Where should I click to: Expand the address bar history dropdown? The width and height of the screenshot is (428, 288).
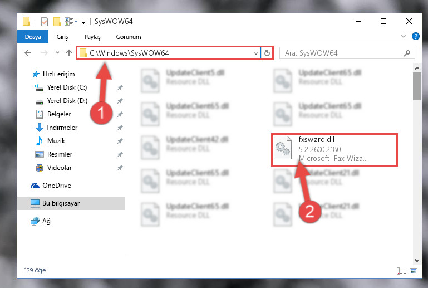[x=256, y=53]
